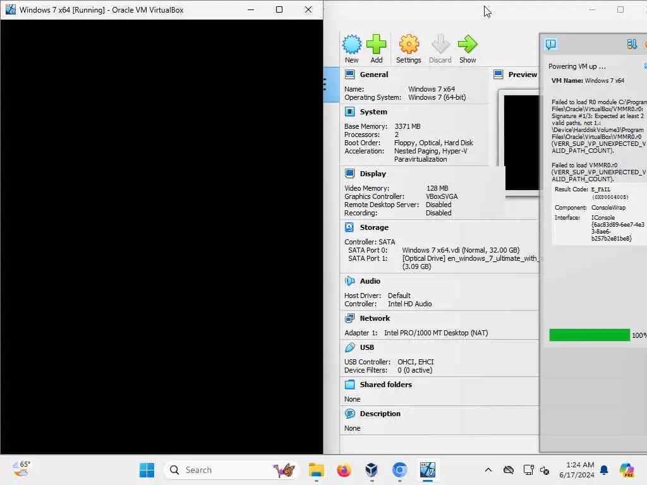
Task: Click the VirtualBox icon in the VM window title bar
Action: coord(11,9)
